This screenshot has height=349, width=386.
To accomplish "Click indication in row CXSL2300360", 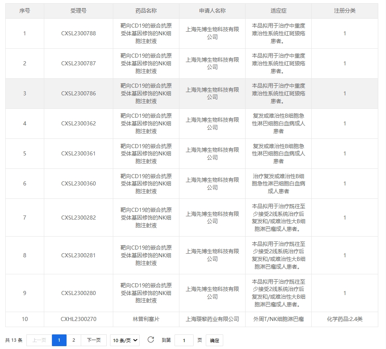I will (x=278, y=183).
